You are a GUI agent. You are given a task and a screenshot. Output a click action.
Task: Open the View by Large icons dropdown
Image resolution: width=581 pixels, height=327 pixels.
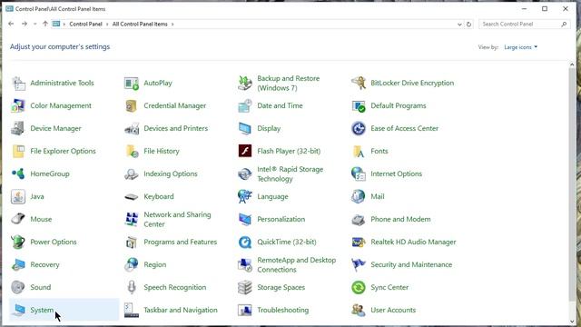[520, 47]
